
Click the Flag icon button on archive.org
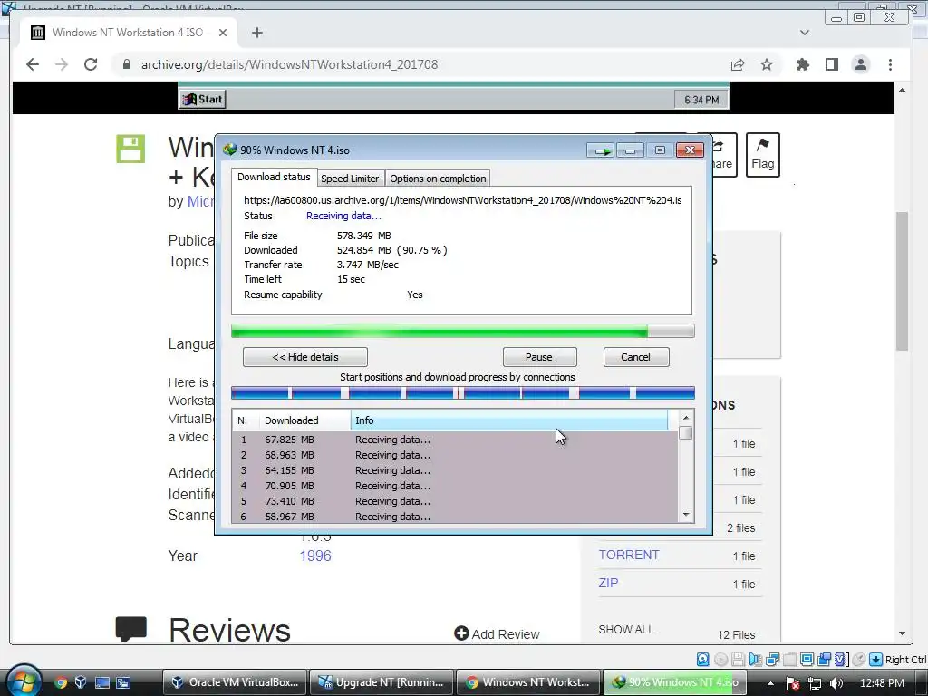pos(762,155)
